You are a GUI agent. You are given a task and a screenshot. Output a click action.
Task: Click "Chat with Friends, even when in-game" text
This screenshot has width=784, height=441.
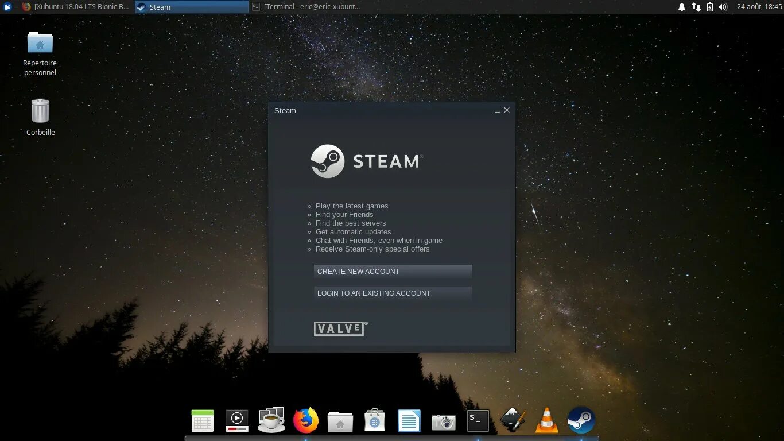[379, 241]
